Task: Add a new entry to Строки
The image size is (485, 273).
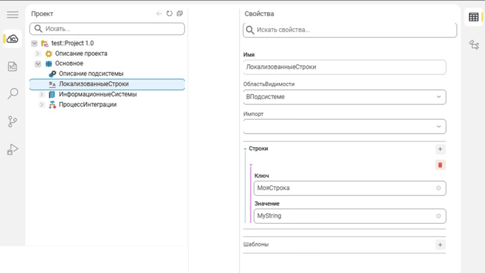Action: click(x=440, y=149)
